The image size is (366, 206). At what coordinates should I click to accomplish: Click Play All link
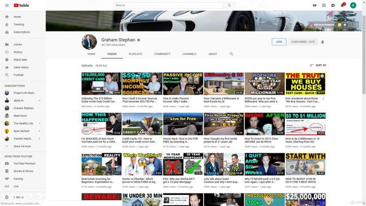pyautogui.click(x=101, y=66)
